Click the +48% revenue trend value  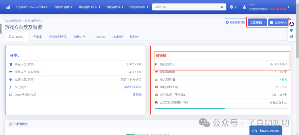point(283,80)
